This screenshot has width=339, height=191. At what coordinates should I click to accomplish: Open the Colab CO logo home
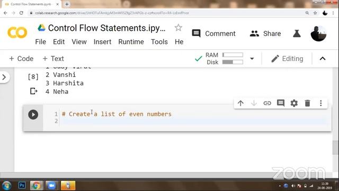tap(17, 33)
